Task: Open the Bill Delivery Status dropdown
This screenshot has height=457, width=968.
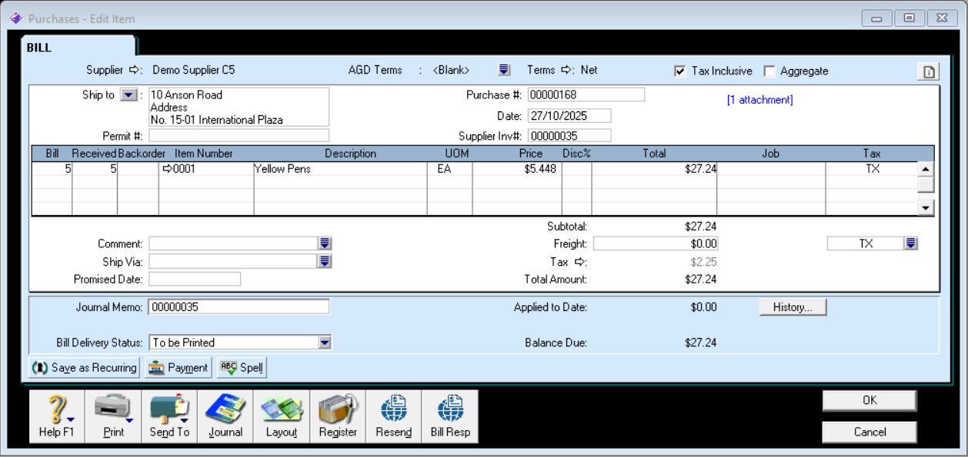Action: pyautogui.click(x=325, y=343)
